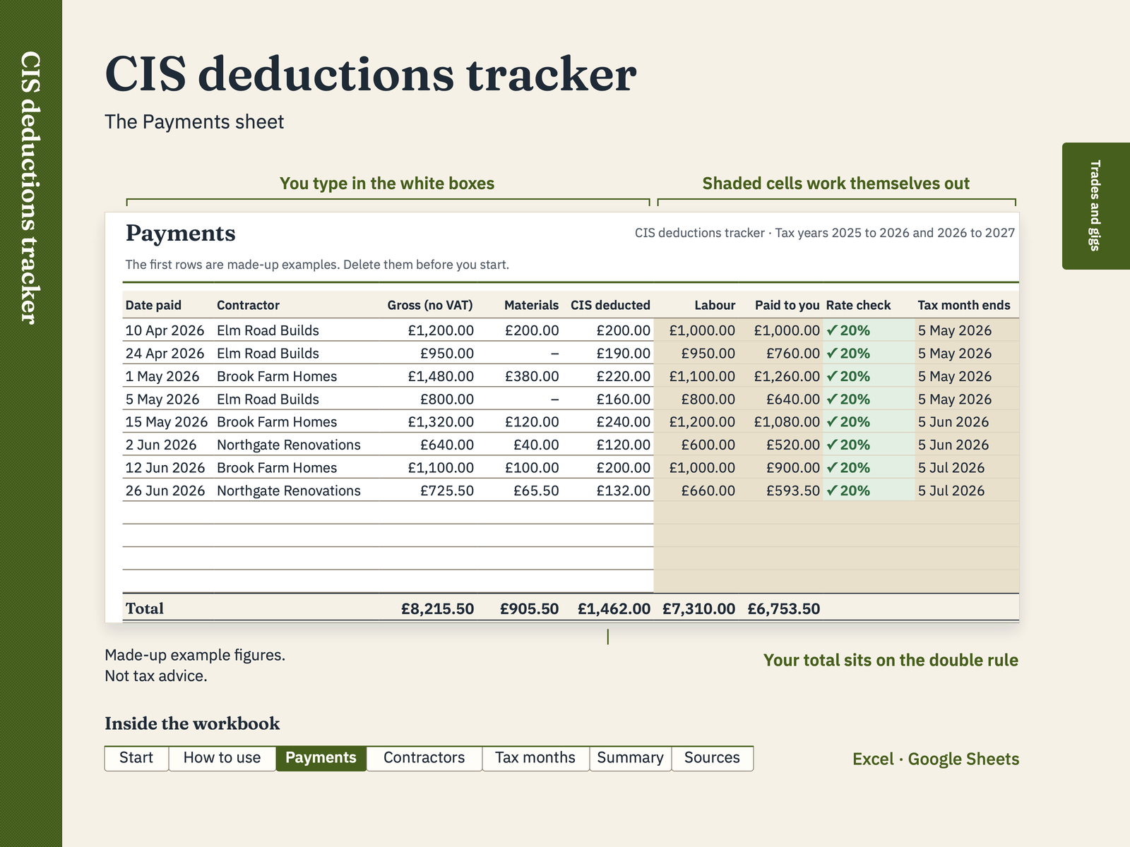Switch to the Sources tab
1130x847 pixels.
pos(712,758)
